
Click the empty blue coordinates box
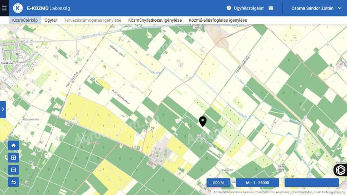(311, 182)
